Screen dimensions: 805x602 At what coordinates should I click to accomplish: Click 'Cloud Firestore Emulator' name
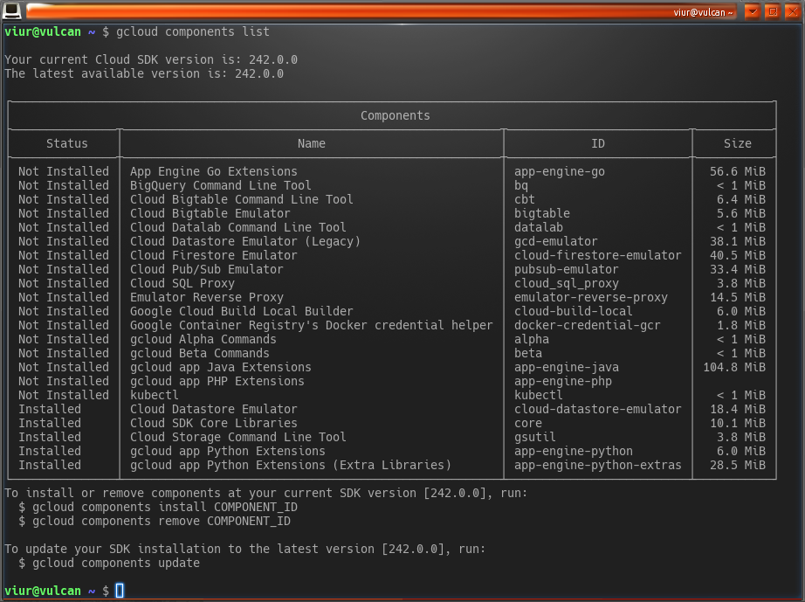click(214, 255)
